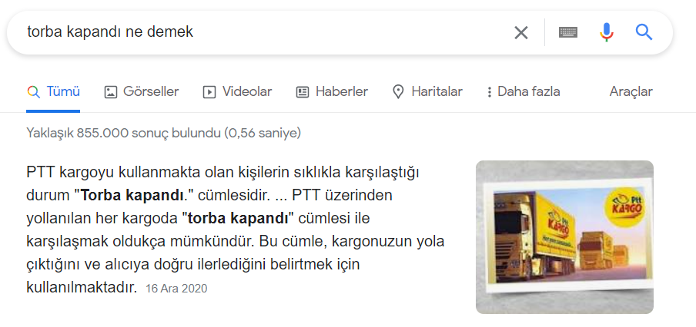Expand the Daha fazla menu
The image size is (696, 327).
click(524, 92)
